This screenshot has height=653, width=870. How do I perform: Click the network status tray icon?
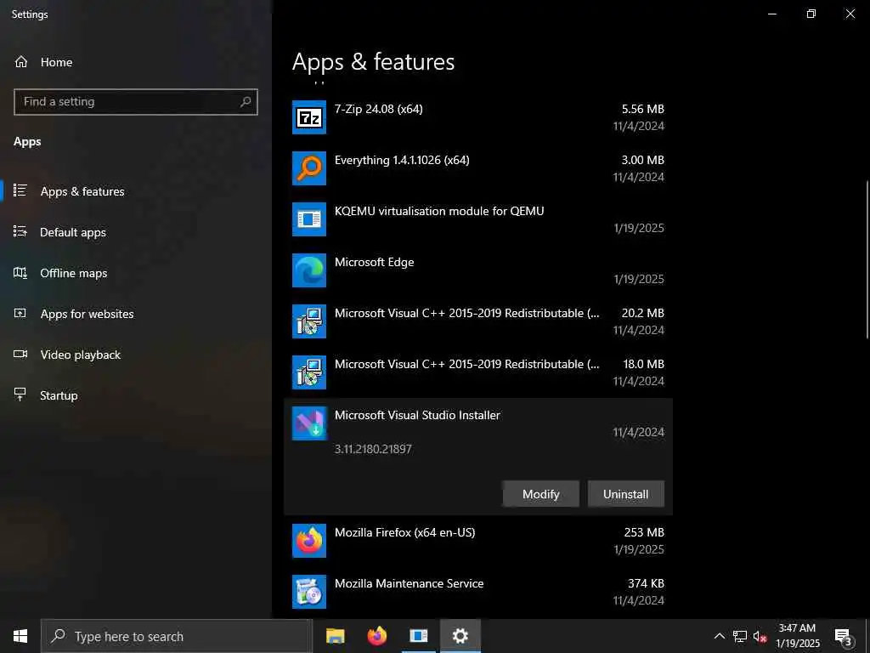pos(740,636)
